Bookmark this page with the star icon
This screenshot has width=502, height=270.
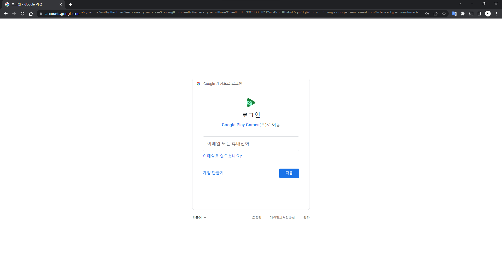coord(444,14)
